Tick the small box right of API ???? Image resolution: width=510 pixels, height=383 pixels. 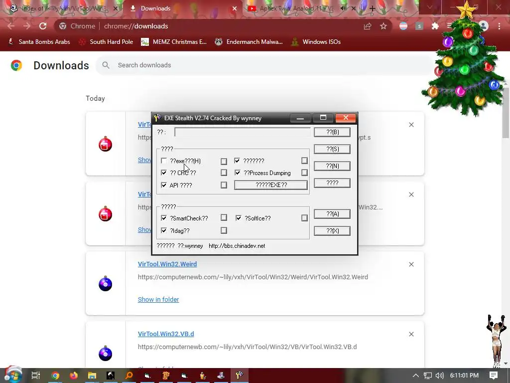224,185
